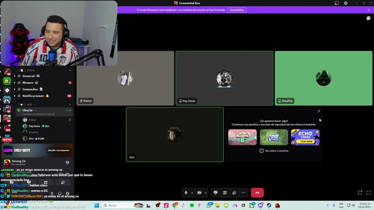Open File Explorer from the taskbar
The height and width of the screenshot is (210, 374).
click(218, 205)
